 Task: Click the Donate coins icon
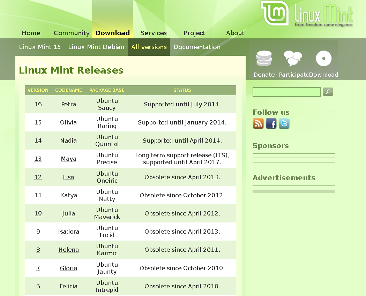pyautogui.click(x=264, y=58)
